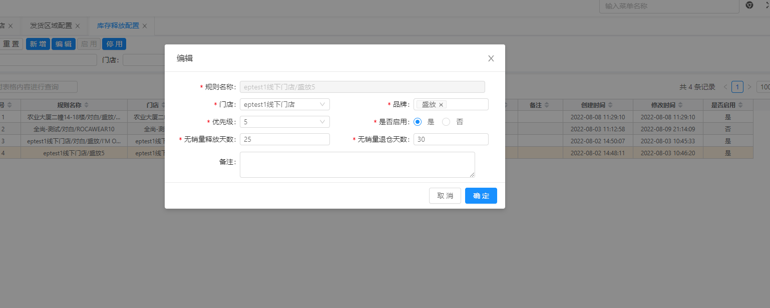Select 否 for 是否启用
The width and height of the screenshot is (770, 308).
[x=446, y=122]
